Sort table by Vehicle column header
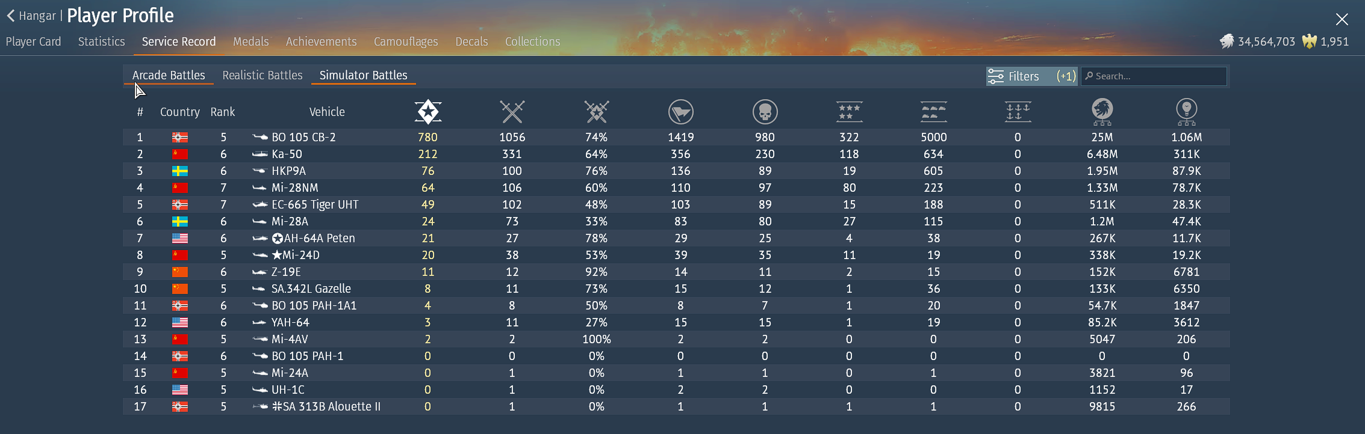The image size is (1365, 434). coord(327,112)
